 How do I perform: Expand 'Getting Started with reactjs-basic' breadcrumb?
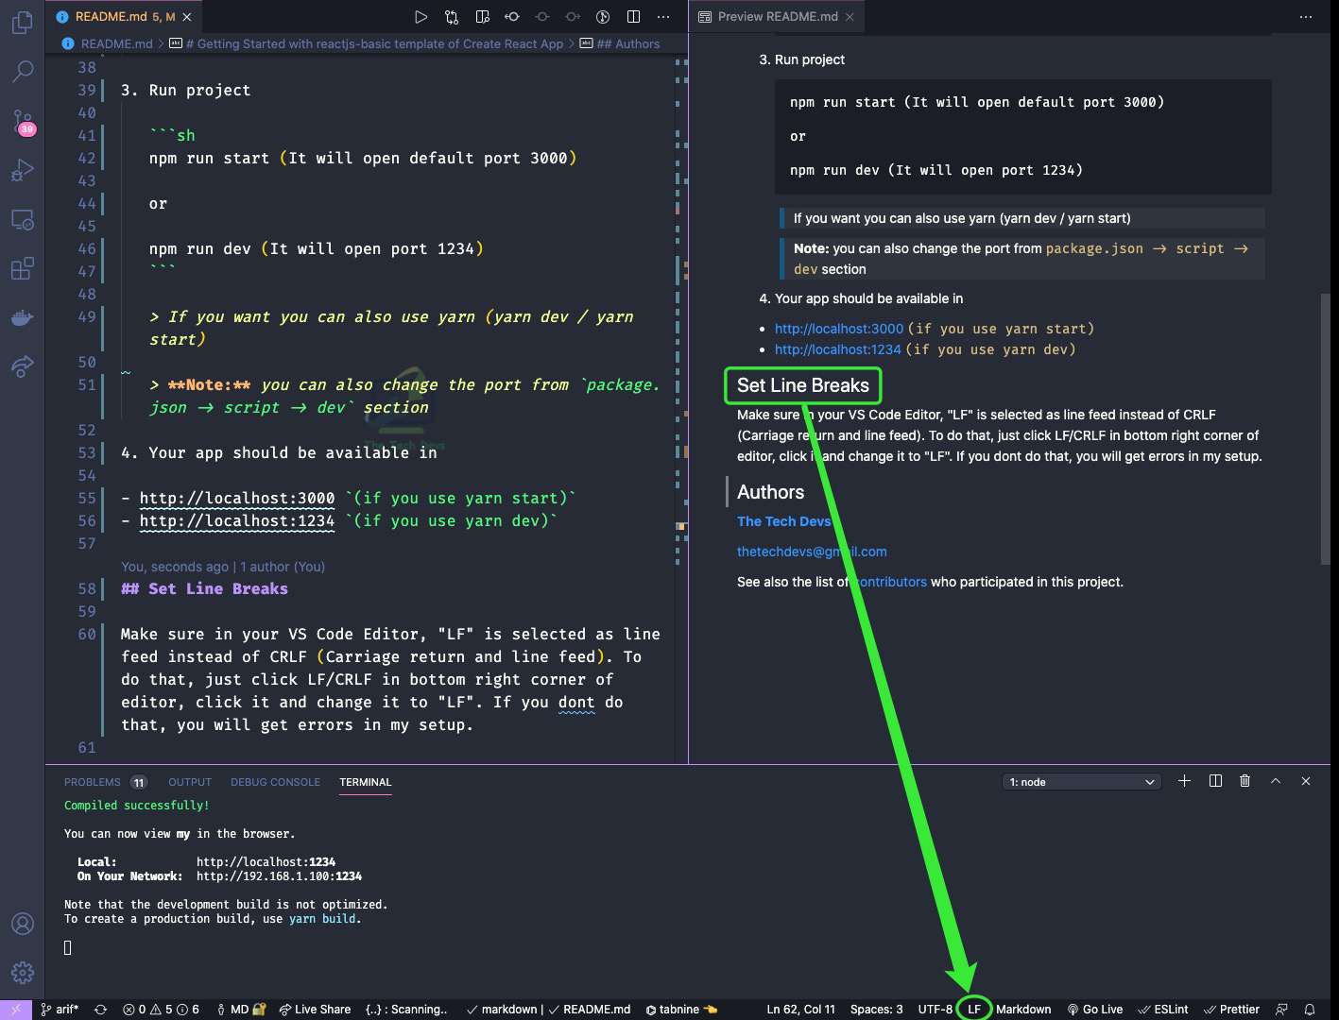(367, 43)
